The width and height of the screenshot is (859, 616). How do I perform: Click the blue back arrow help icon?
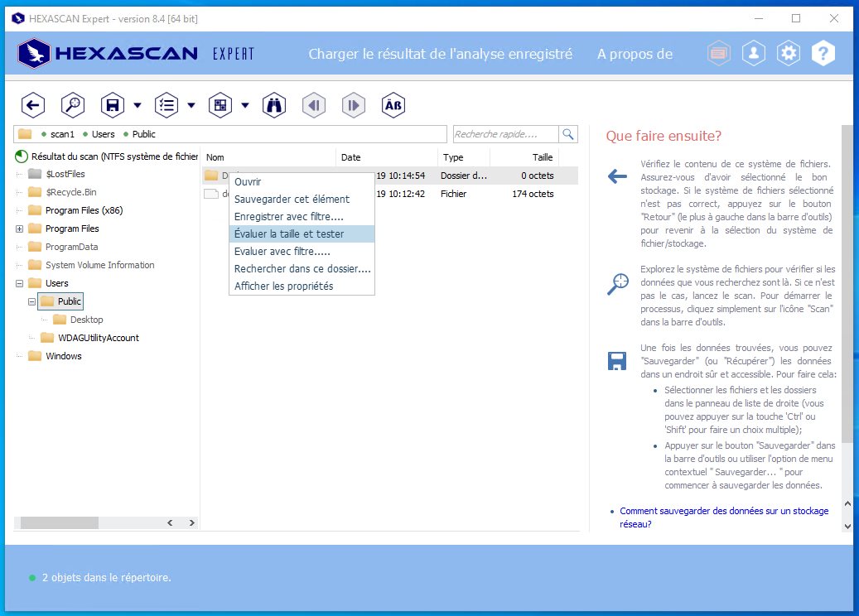tap(617, 176)
